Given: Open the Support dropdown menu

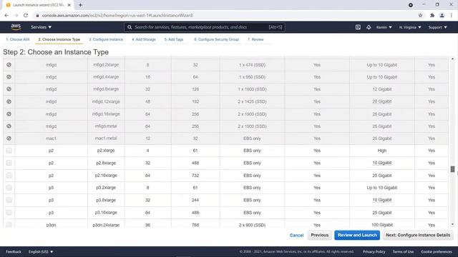Looking at the screenshot, I should coord(437,27).
